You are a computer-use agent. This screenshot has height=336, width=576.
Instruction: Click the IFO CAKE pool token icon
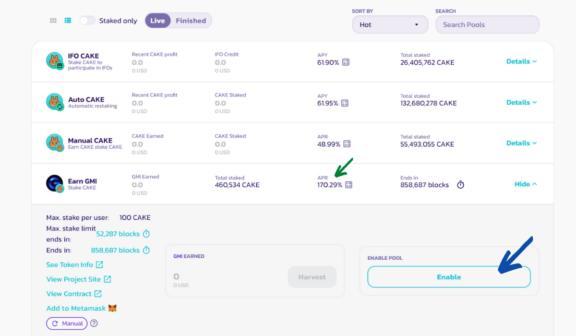pos(55,61)
